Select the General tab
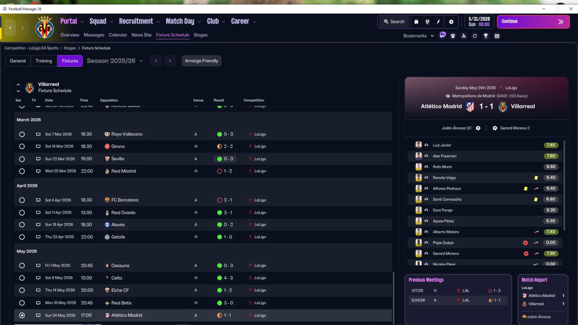Screen dimensions: 578x325 tap(18, 61)
